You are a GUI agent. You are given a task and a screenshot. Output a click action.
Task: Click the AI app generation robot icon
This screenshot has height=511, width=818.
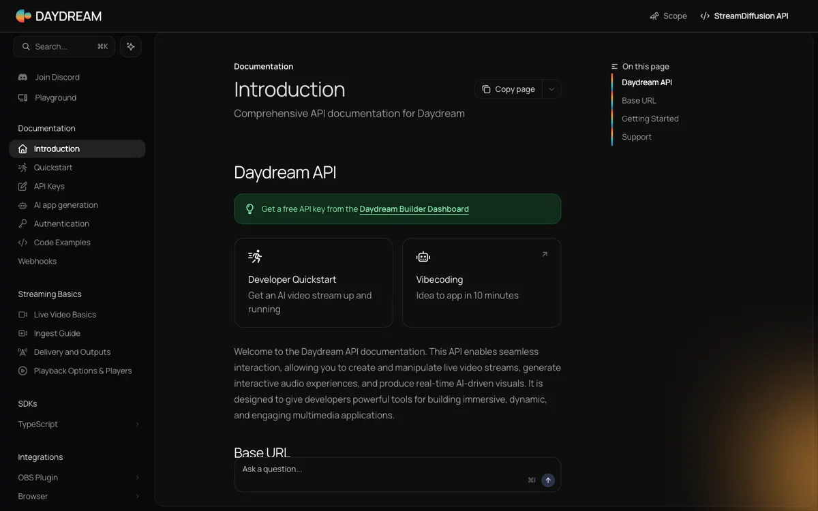pos(22,205)
